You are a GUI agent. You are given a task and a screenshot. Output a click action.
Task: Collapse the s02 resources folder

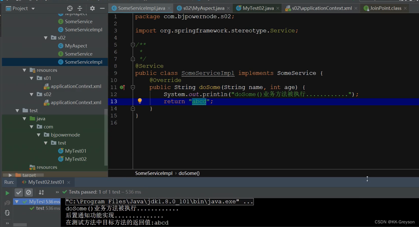pos(32,94)
